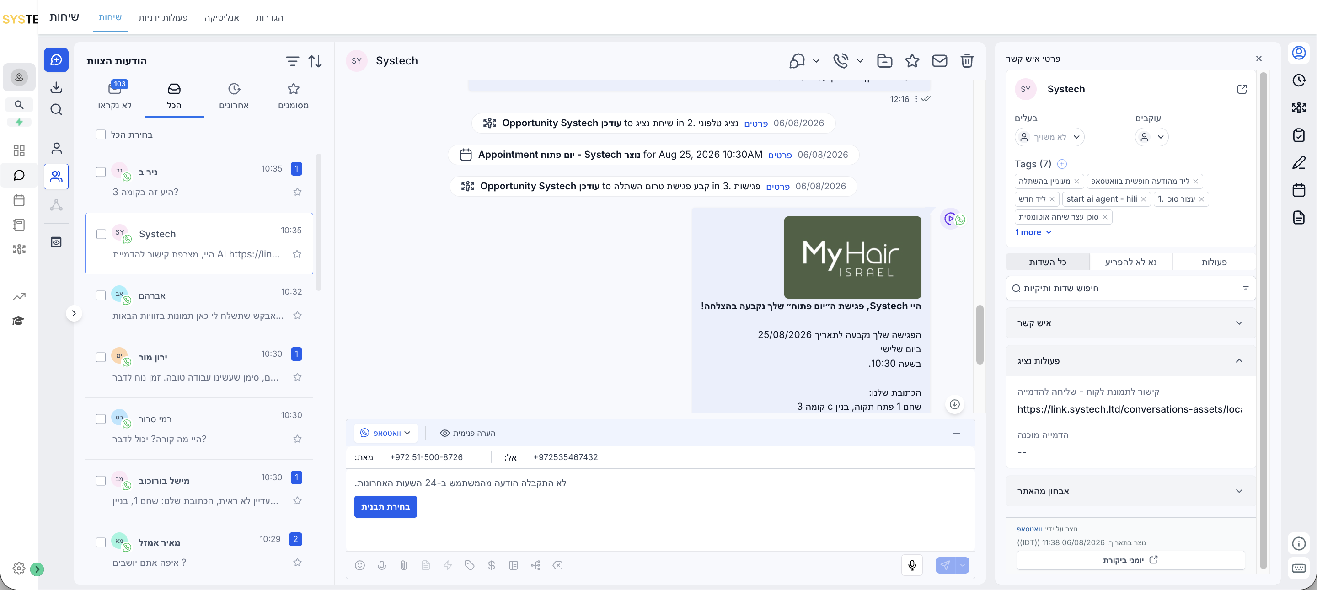Click paperclip attachment icon in composer
The image size is (1317, 590).
tap(404, 565)
